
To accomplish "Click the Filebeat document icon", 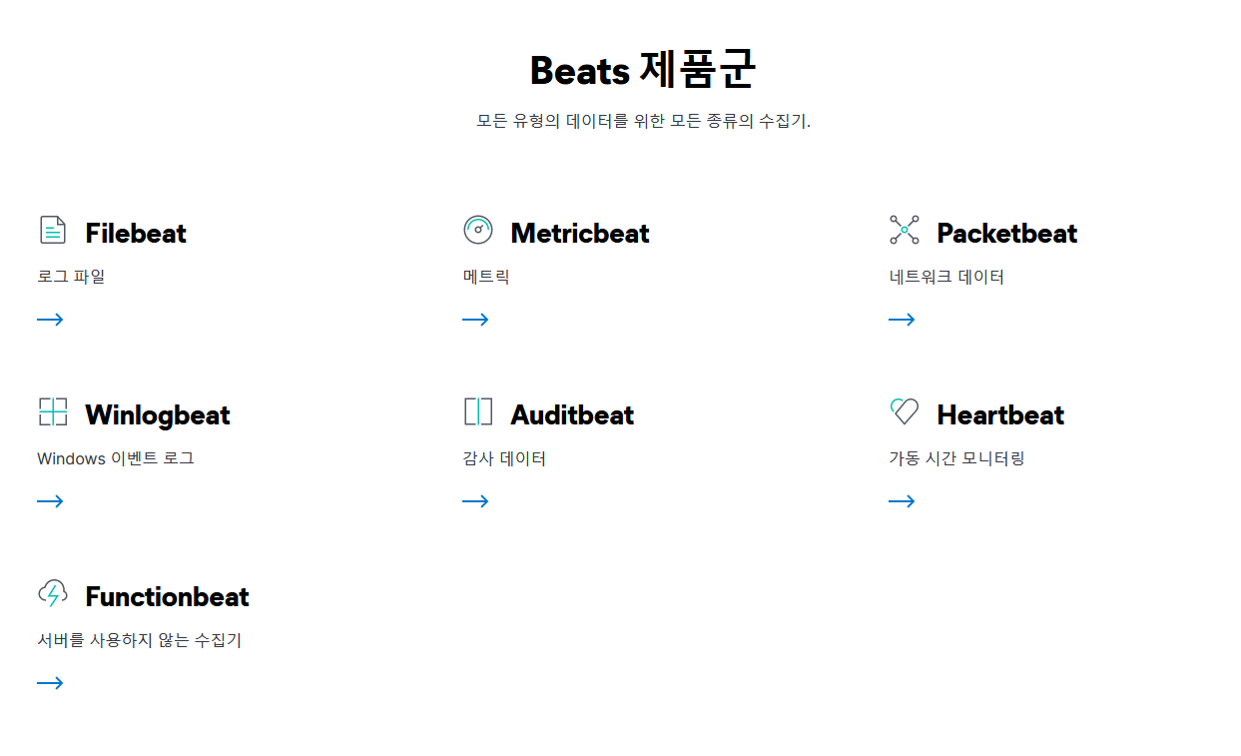I will [x=53, y=230].
